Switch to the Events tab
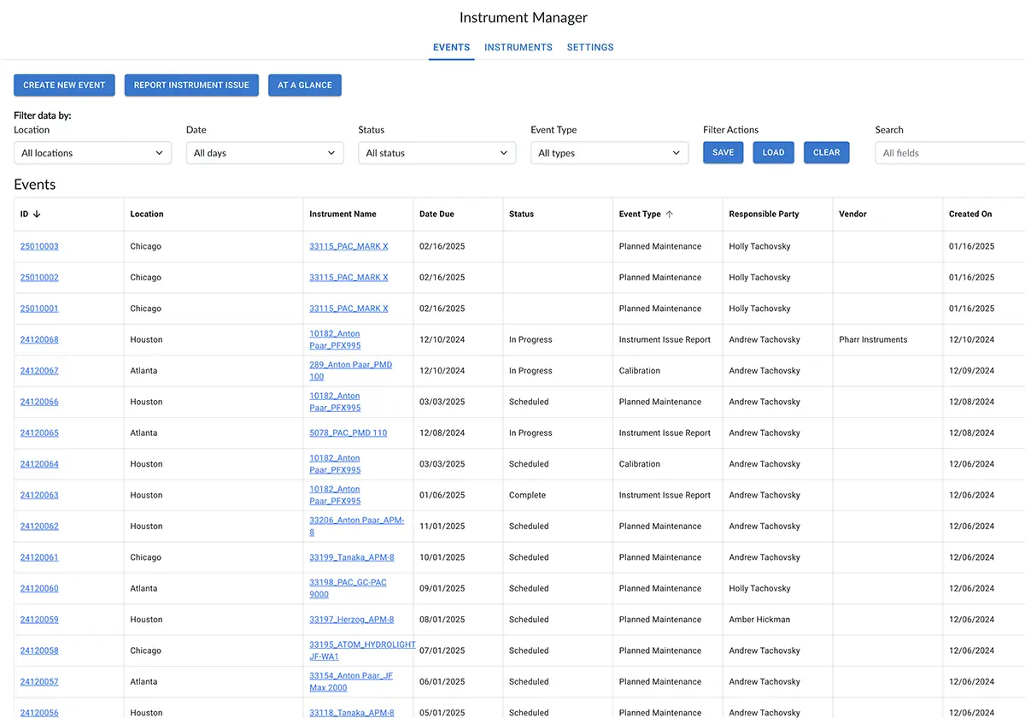Viewport: 1025px width, 718px height. (451, 48)
